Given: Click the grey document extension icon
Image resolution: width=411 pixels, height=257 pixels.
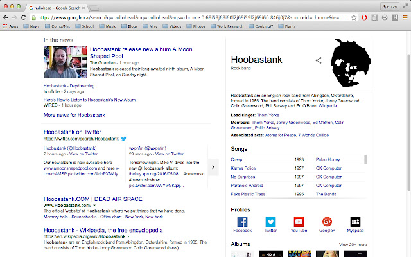Looking at the screenshot, I should 374,17.
